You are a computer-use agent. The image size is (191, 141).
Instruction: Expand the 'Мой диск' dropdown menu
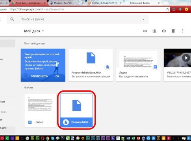34,31
